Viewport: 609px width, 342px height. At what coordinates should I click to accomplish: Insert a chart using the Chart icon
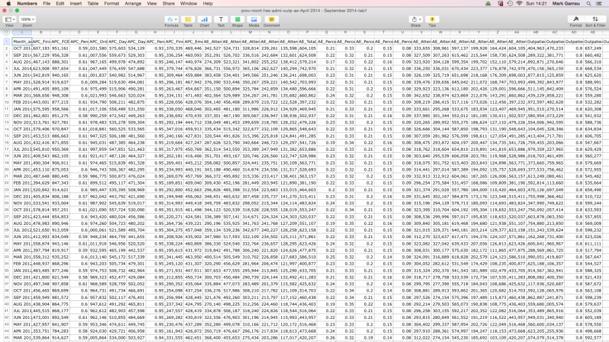click(x=205, y=21)
